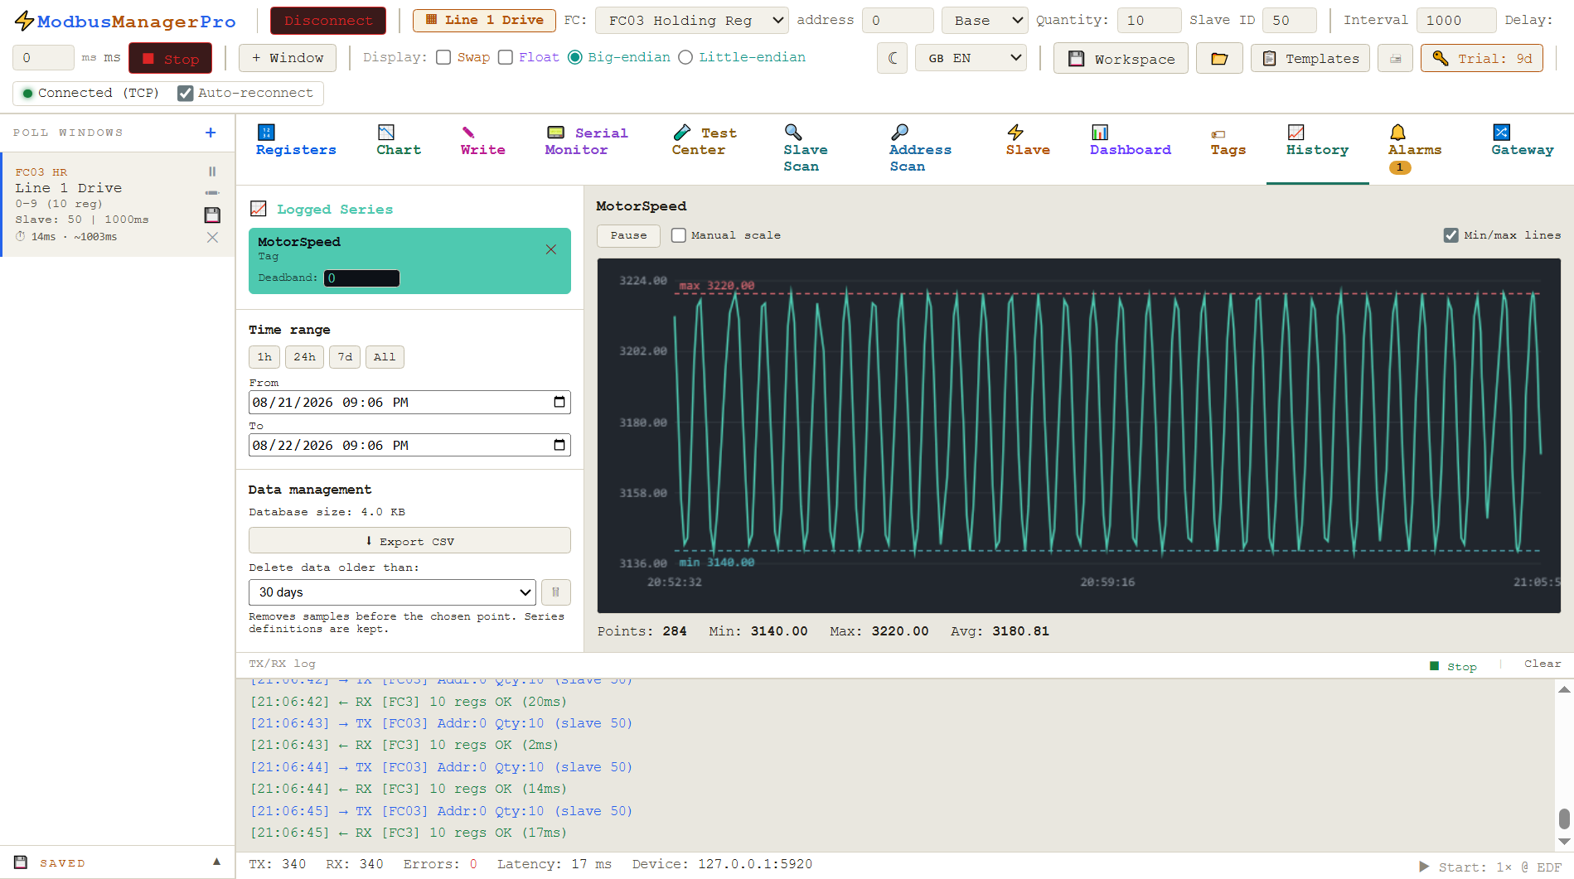
Task: Enable the Float display checkbox
Action: 506,57
